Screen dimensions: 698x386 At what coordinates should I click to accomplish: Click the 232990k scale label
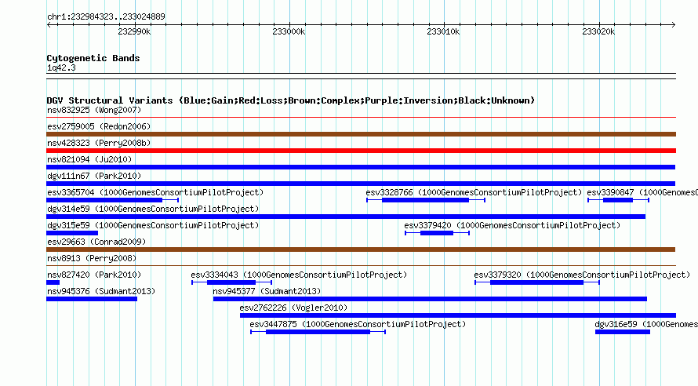coord(134,31)
